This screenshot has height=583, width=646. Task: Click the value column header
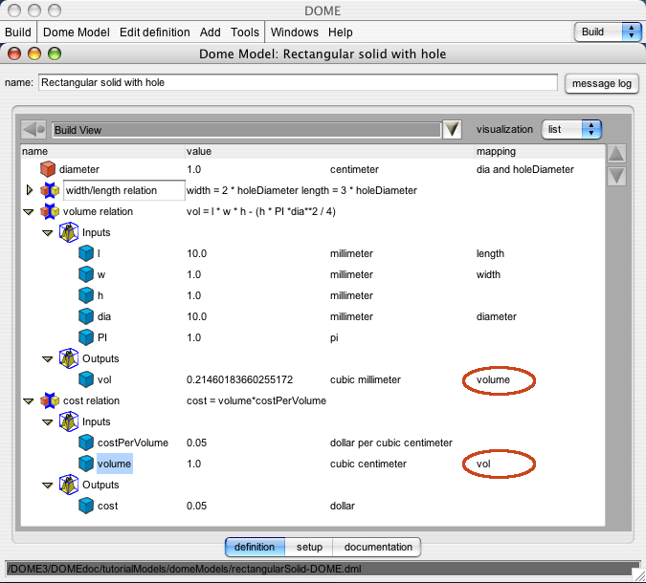(198, 151)
